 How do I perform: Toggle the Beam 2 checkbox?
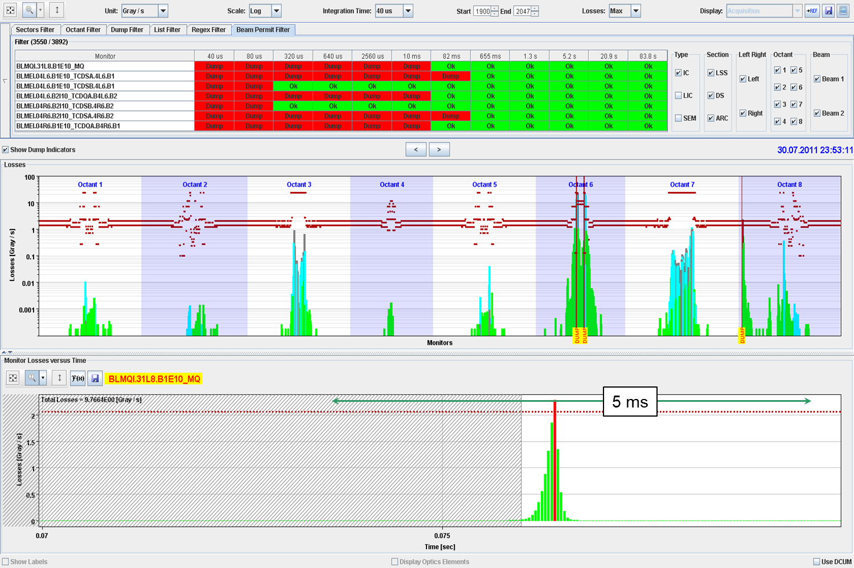[x=817, y=113]
